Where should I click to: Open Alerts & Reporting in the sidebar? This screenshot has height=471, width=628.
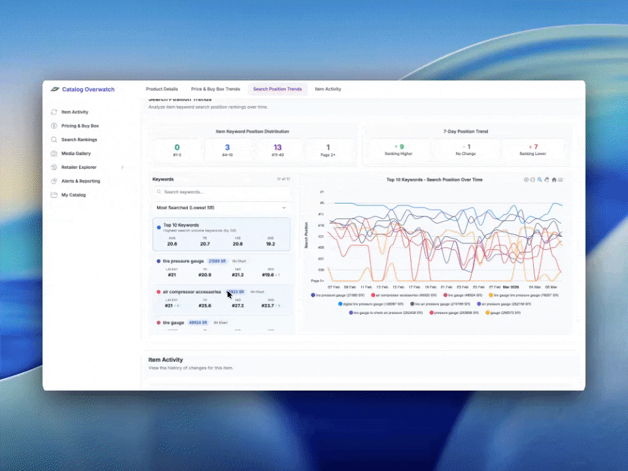[x=80, y=181]
